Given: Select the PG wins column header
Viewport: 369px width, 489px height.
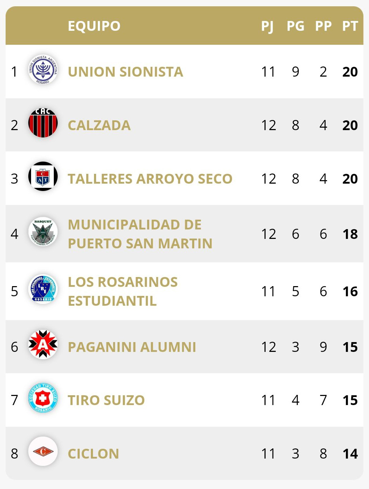Looking at the screenshot, I should click(296, 26).
